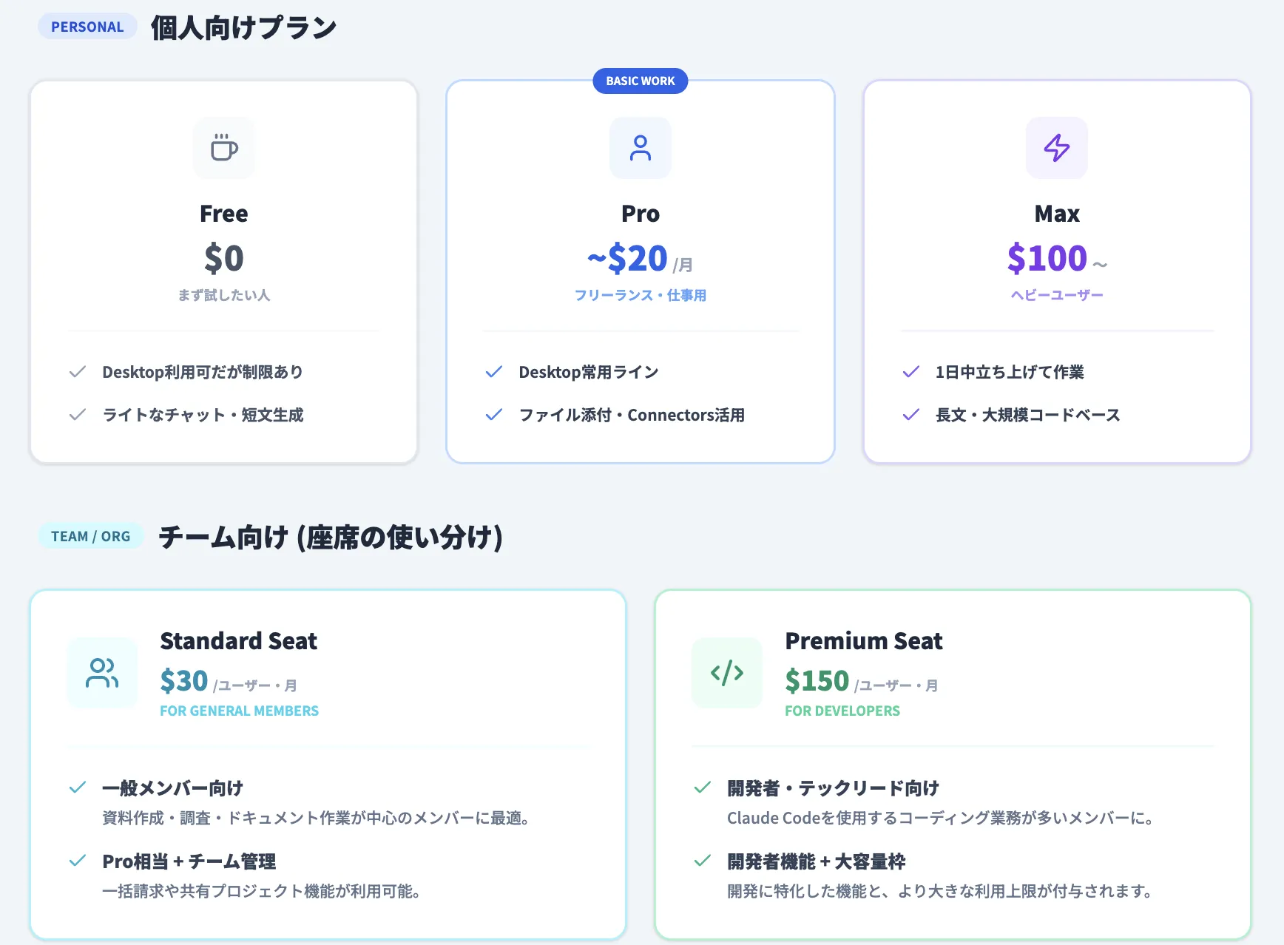The height and width of the screenshot is (945, 1284).
Task: Click the checkmark beside Desktop常用ライン
Action: tap(493, 372)
